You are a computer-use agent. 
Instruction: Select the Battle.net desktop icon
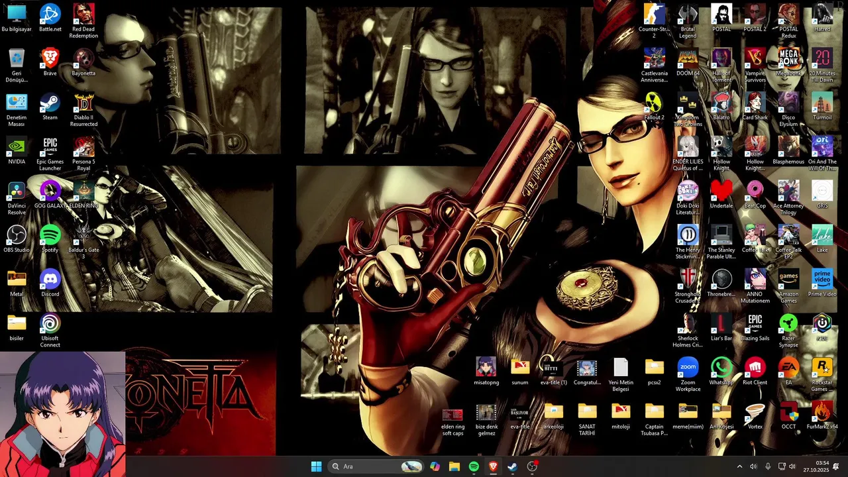[x=50, y=19]
